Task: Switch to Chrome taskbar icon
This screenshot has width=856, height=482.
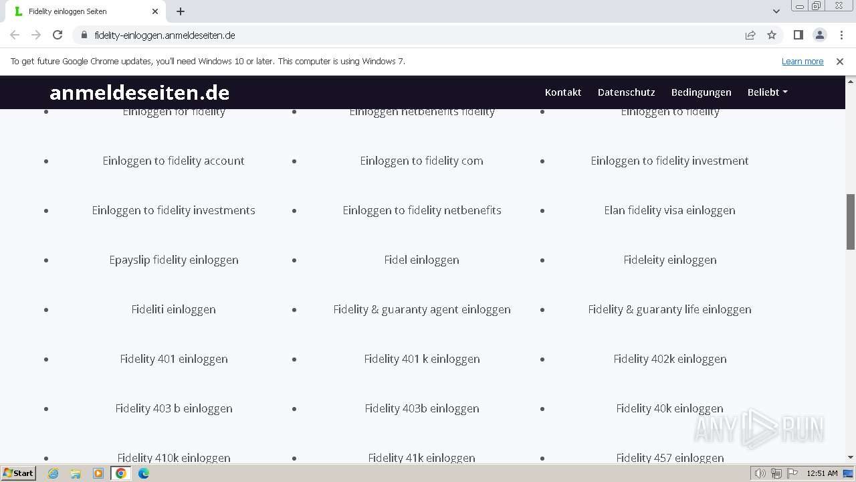Action: coord(121,473)
